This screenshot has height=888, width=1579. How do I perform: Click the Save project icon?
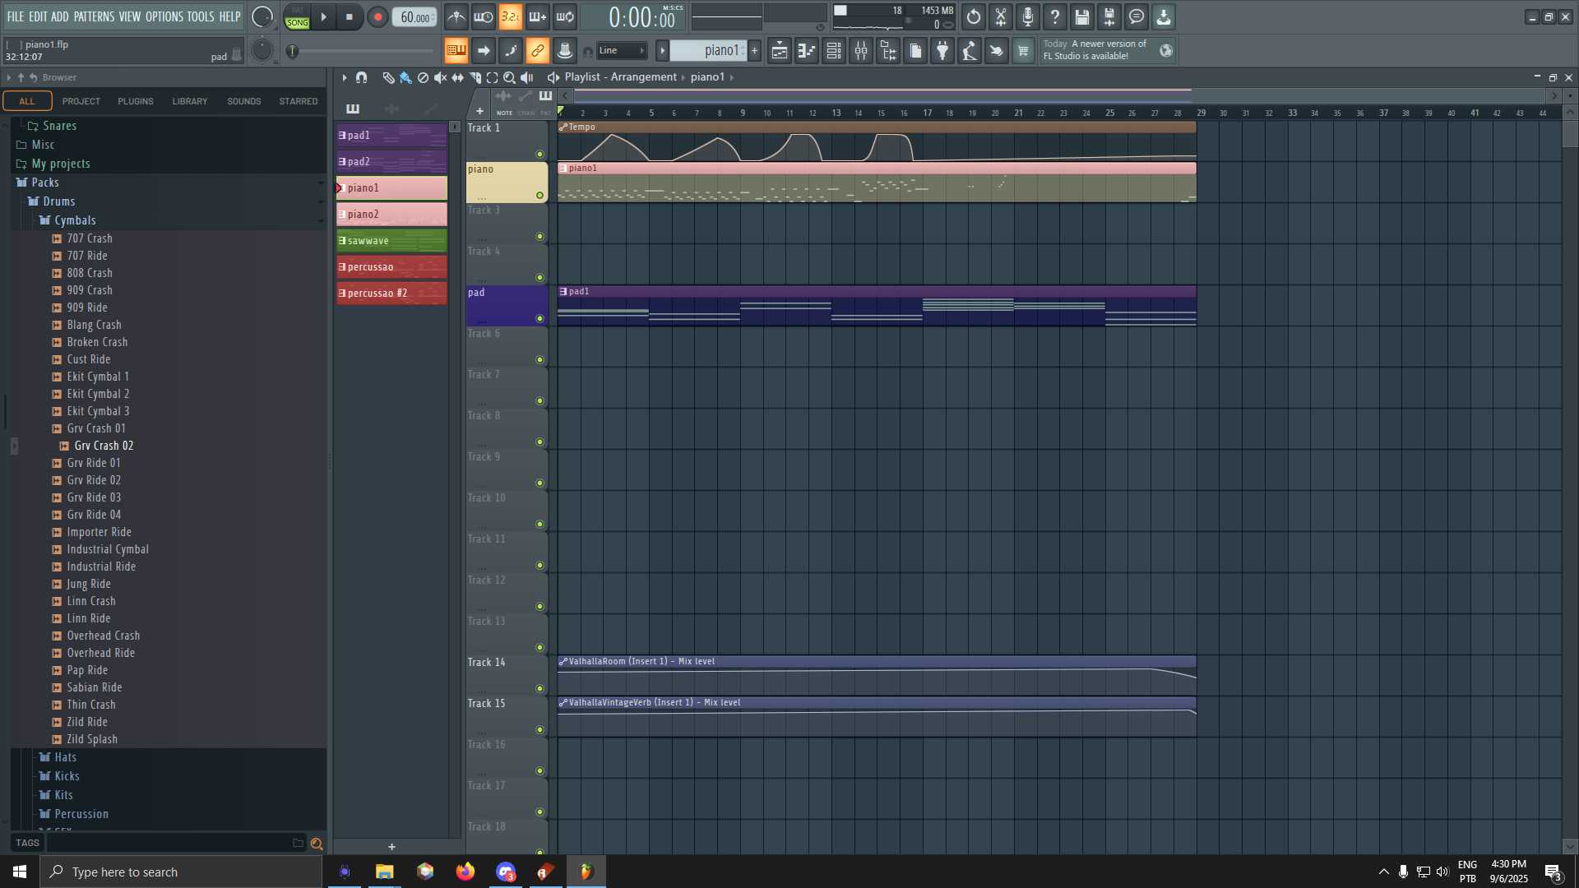coord(1081,16)
